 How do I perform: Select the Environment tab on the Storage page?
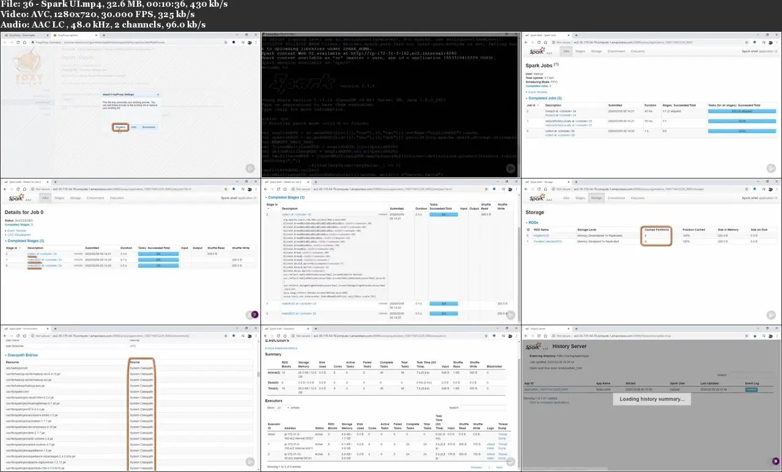pyautogui.click(x=616, y=198)
